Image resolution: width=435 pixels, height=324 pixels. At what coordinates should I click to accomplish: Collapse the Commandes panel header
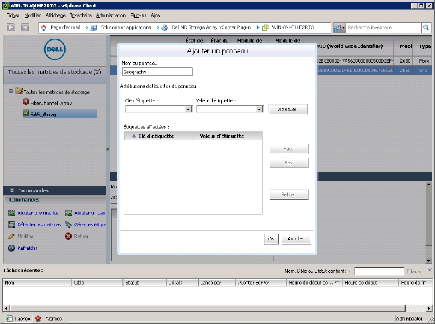coord(12,190)
